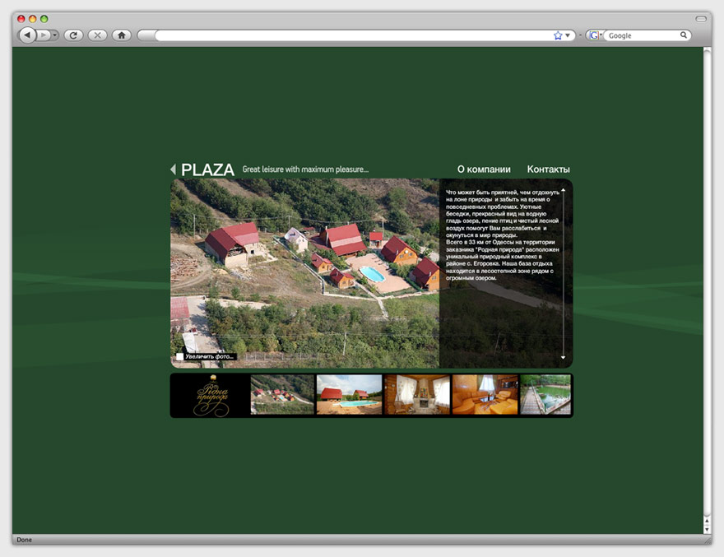Open the history dropdown next to Forward
The width and height of the screenshot is (724, 557).
point(55,35)
